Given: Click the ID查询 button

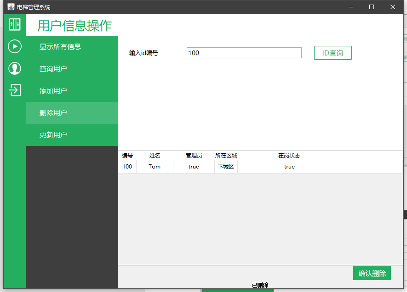Looking at the screenshot, I should 333,53.
